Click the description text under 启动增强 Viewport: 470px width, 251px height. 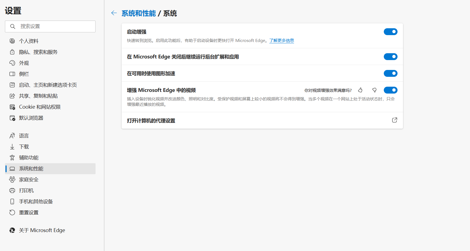(x=197, y=40)
